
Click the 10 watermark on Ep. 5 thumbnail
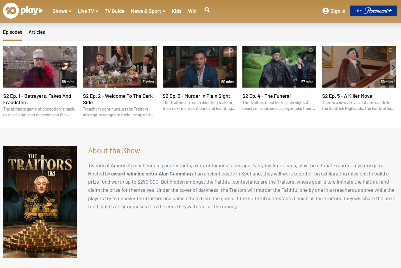pos(390,50)
